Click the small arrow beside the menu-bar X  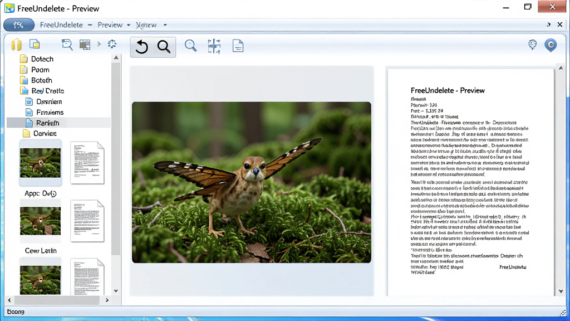click(548, 25)
